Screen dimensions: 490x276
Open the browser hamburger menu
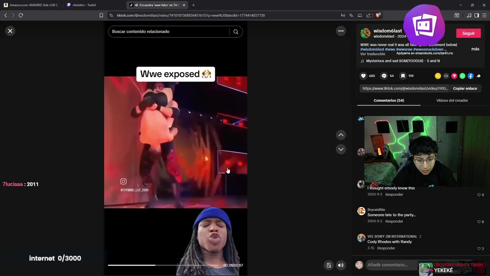pos(485,15)
